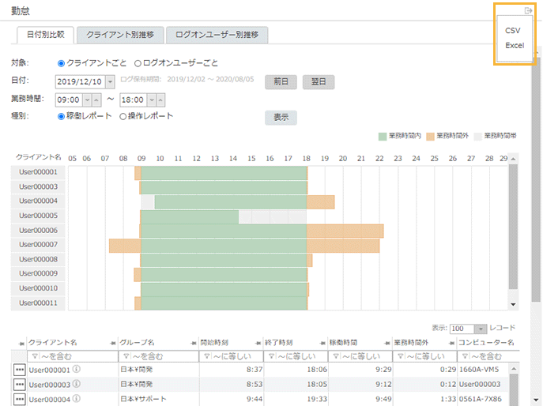
Task: Open the action menu for User000004 row
Action: (x=20, y=398)
